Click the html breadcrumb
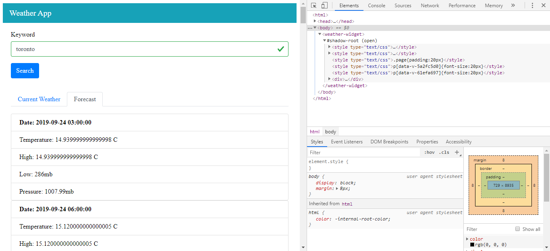 pos(315,132)
